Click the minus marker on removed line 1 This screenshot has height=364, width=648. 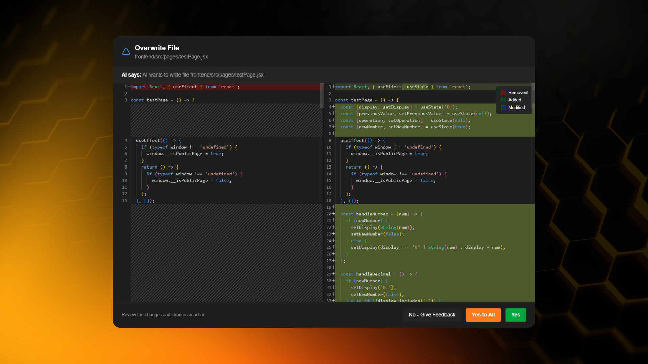(129, 87)
